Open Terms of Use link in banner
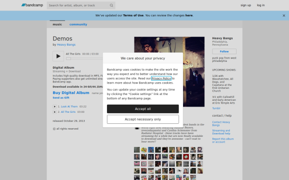Image resolution: width=289 pixels, height=180 pixels. [133, 15]
